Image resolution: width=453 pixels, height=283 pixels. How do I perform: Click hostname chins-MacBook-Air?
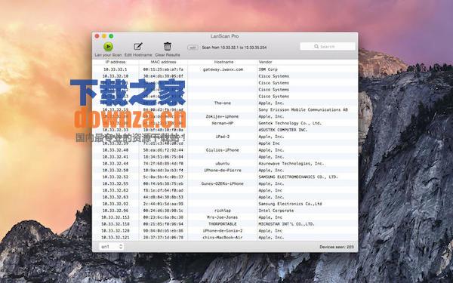(223, 238)
